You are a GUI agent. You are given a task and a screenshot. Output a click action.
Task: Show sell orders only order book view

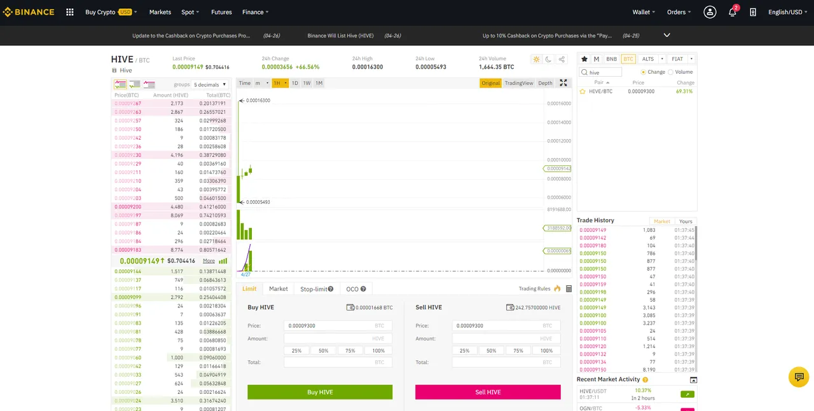(x=149, y=84)
